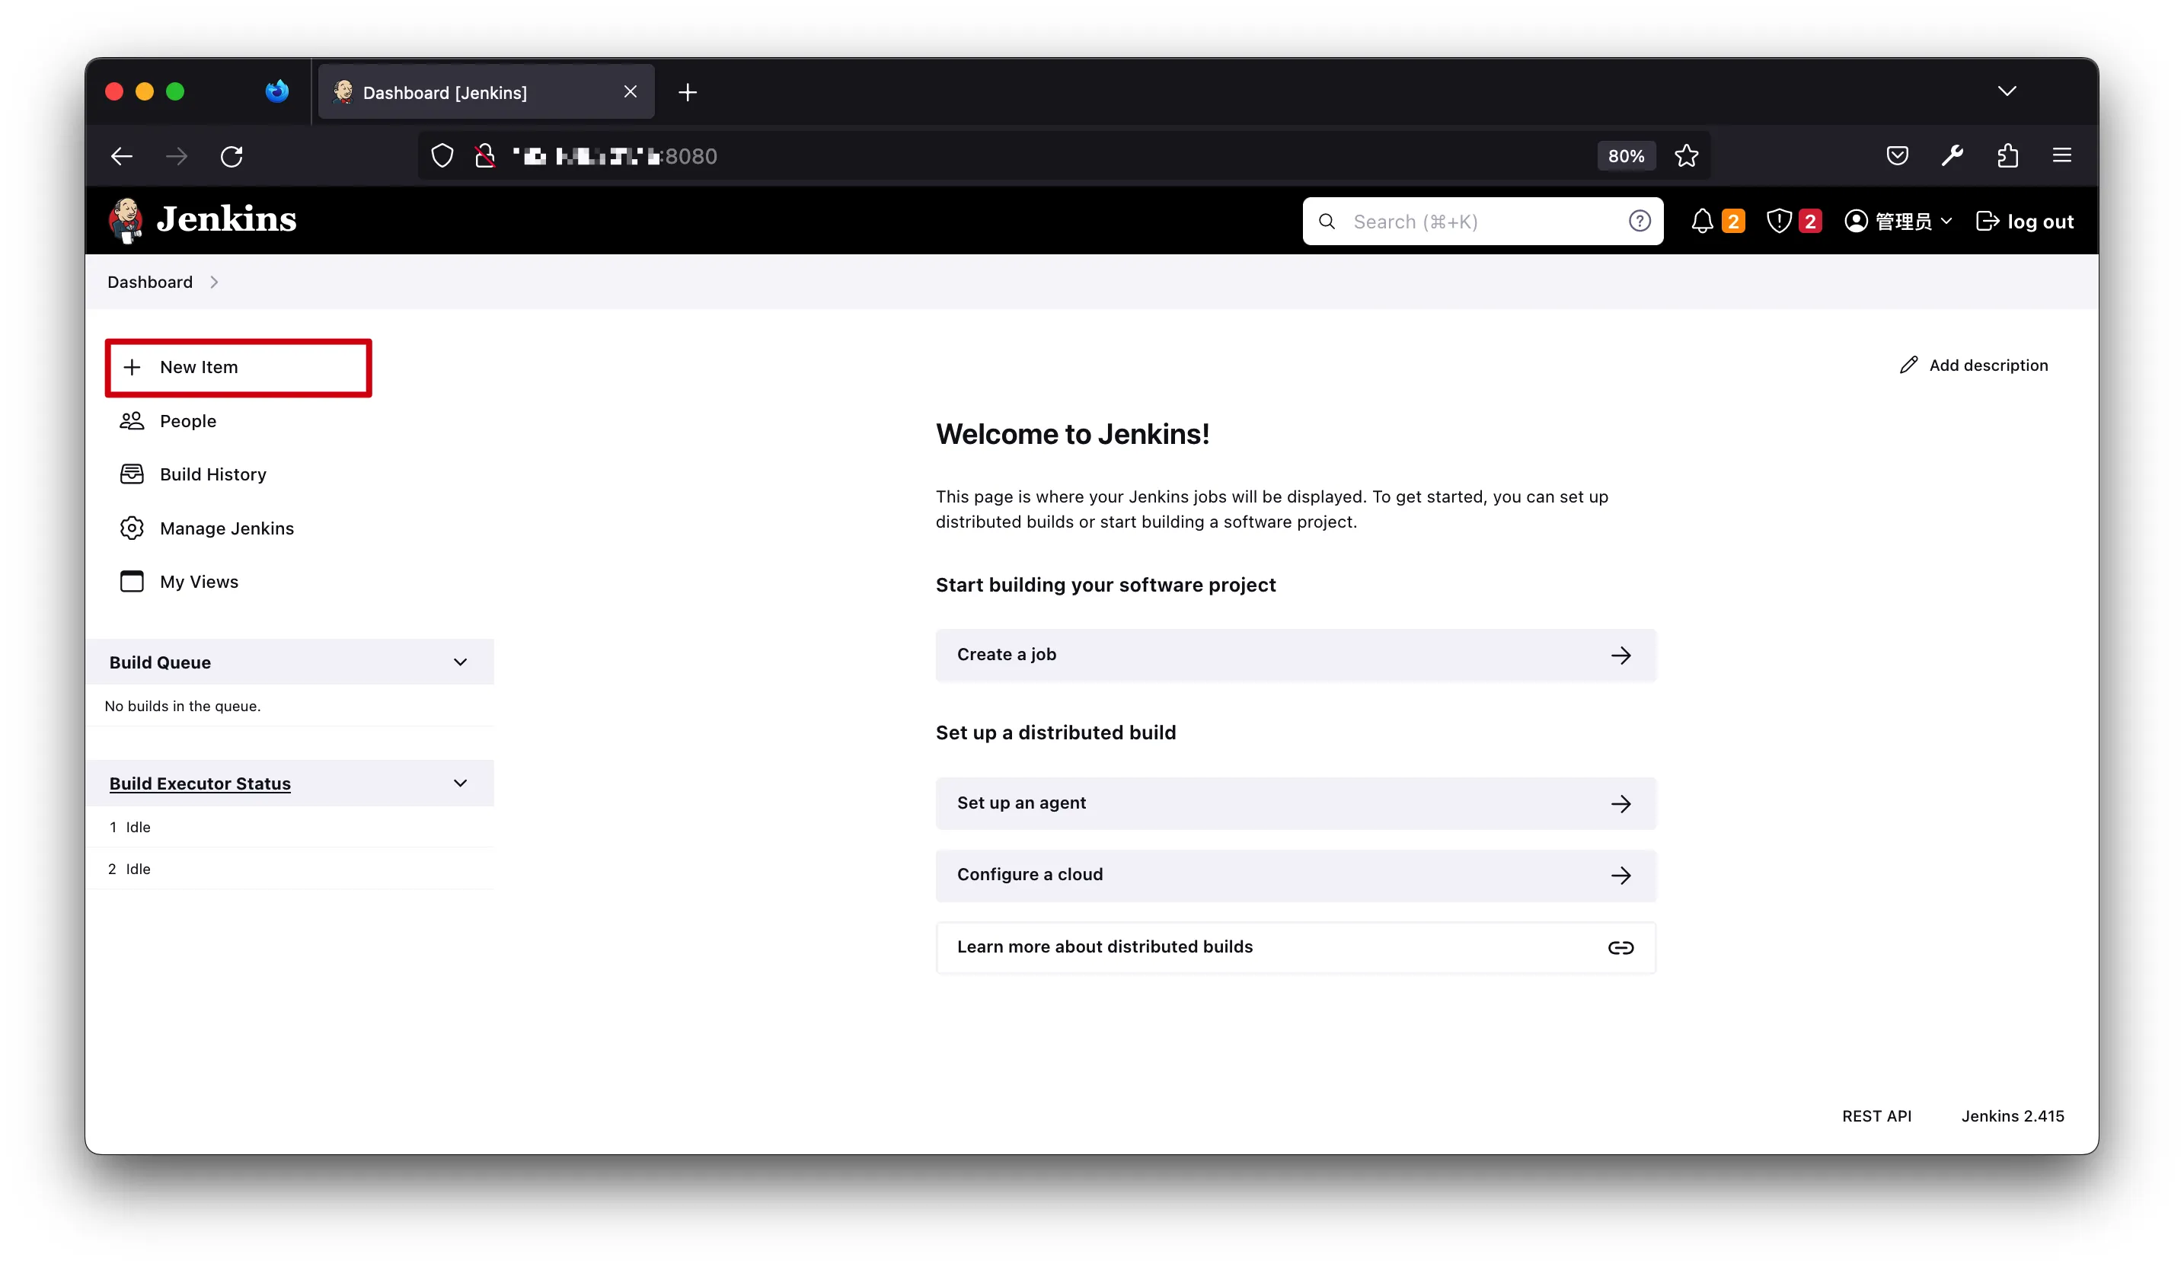Click Set up an agent
The height and width of the screenshot is (1267, 2184).
tap(1295, 803)
